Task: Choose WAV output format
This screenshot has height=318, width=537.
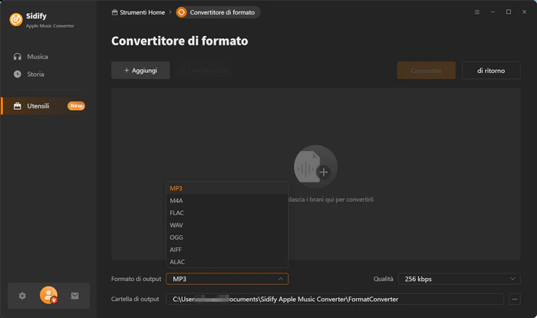Action: [x=227, y=225]
